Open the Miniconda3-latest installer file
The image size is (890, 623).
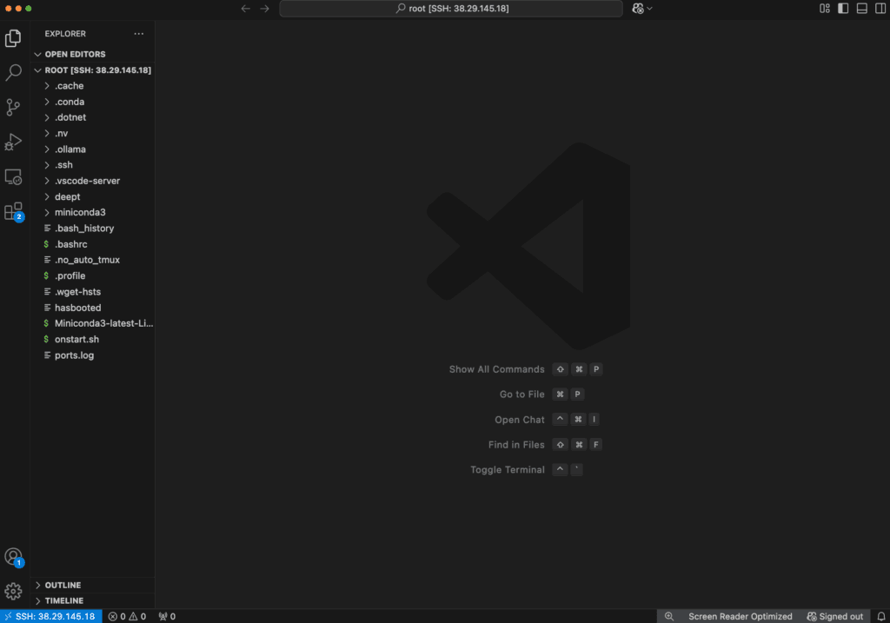click(92, 323)
